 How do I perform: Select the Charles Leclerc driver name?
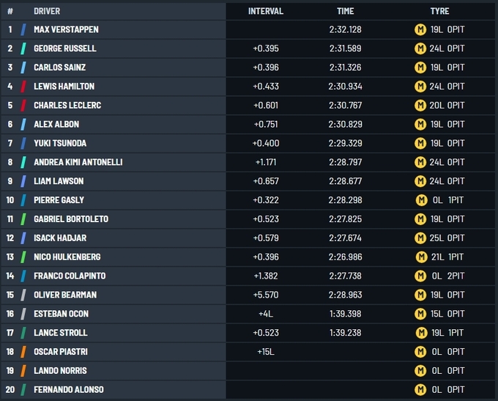tap(67, 106)
